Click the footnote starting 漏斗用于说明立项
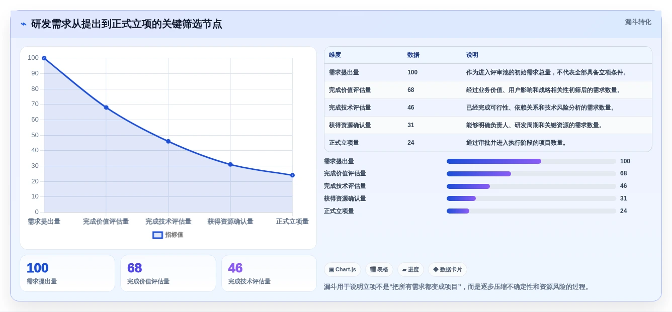Viewport: 672px width, 312px height. pos(458,287)
